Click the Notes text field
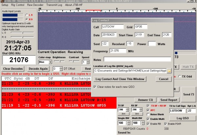 pos(137,59)
